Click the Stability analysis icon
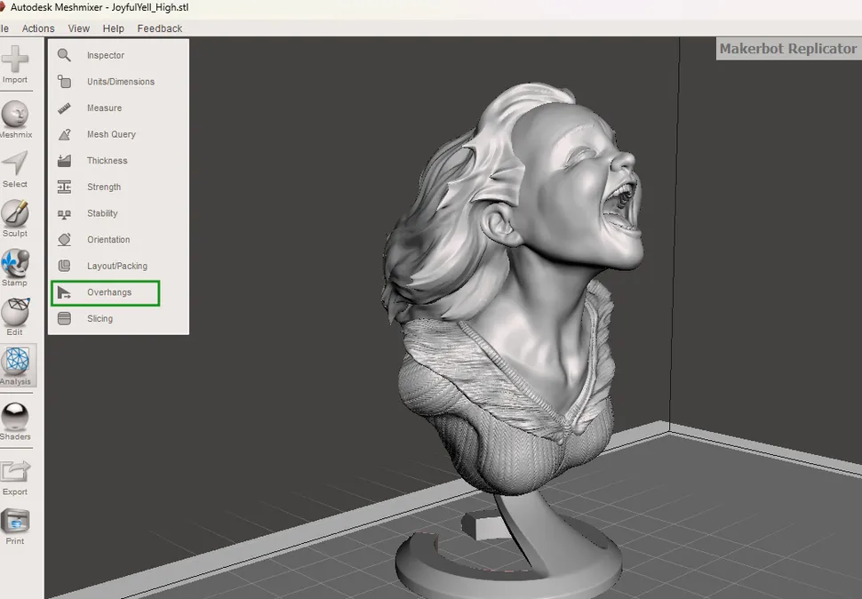The width and height of the screenshot is (862, 599). [x=64, y=213]
